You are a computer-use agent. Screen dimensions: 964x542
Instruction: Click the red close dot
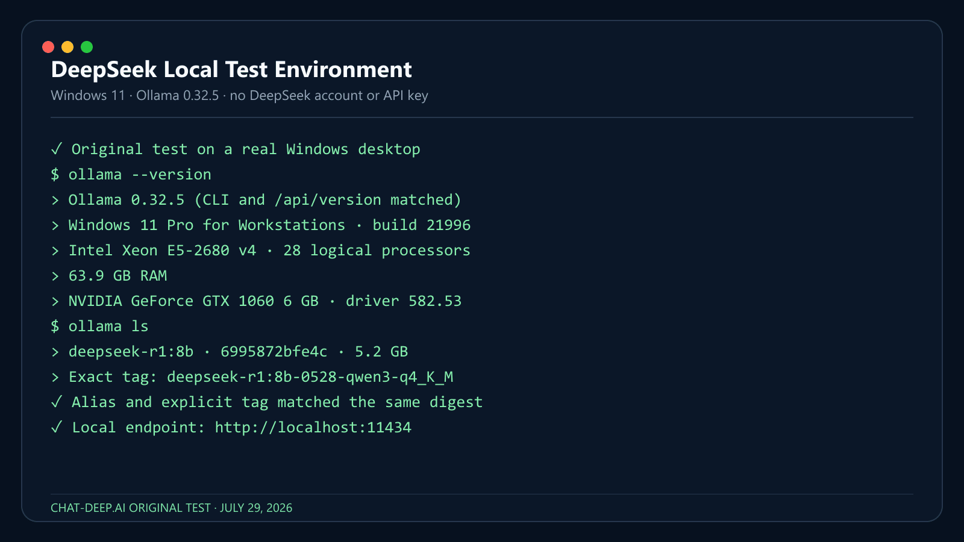point(48,47)
